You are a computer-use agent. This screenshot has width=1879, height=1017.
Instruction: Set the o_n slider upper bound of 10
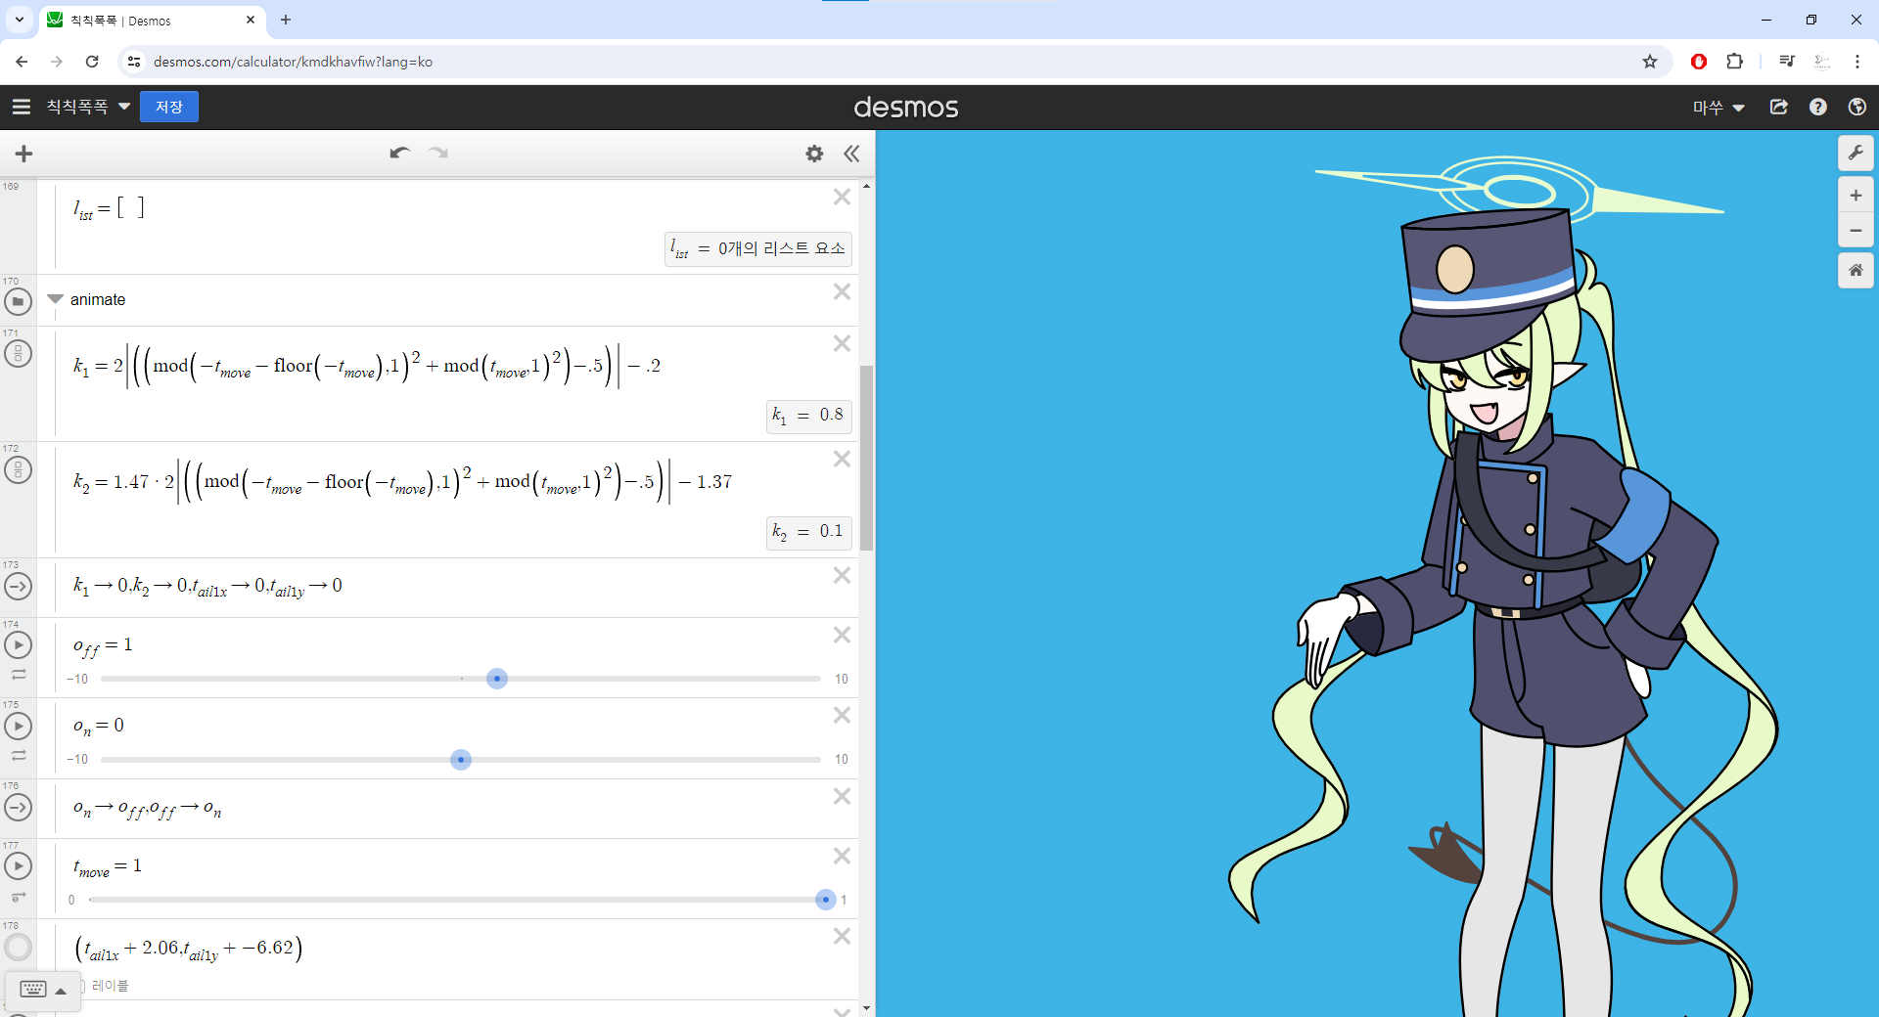(x=842, y=759)
